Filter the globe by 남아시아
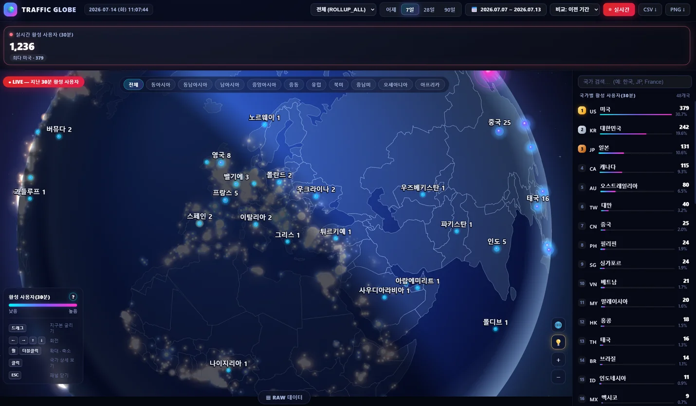The image size is (696, 406). pyautogui.click(x=230, y=85)
